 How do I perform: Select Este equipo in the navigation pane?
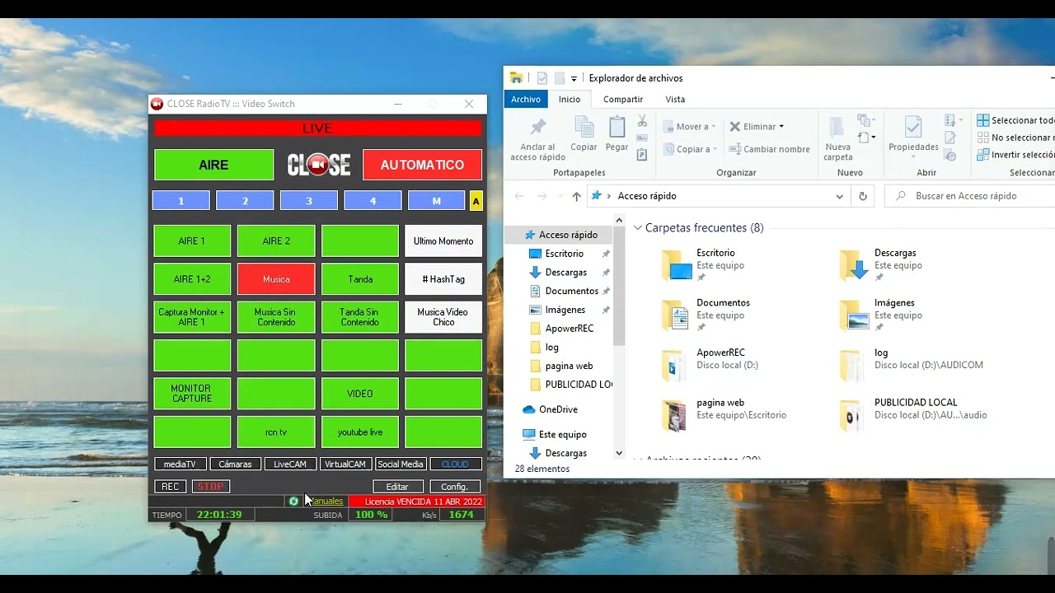[x=563, y=434]
